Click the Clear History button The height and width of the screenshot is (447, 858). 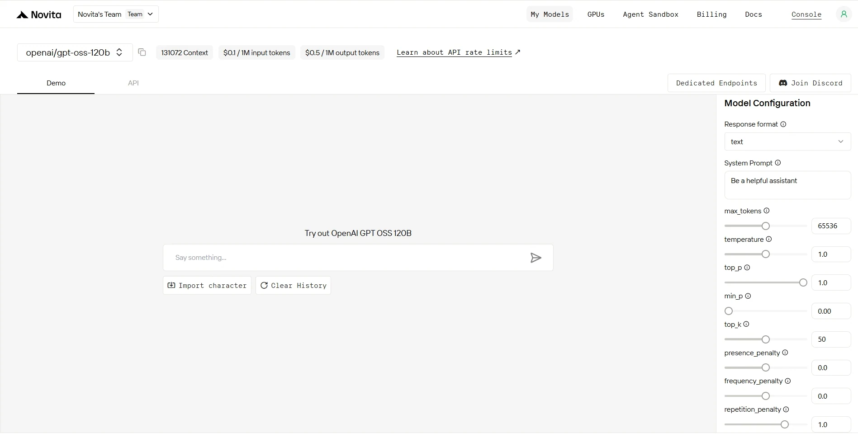pos(293,286)
